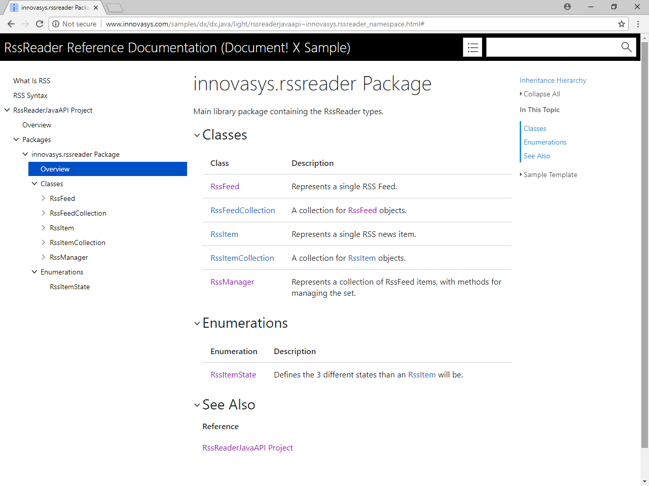Reload the page using the refresh icon
This screenshot has height=486, width=649.
click(40, 24)
